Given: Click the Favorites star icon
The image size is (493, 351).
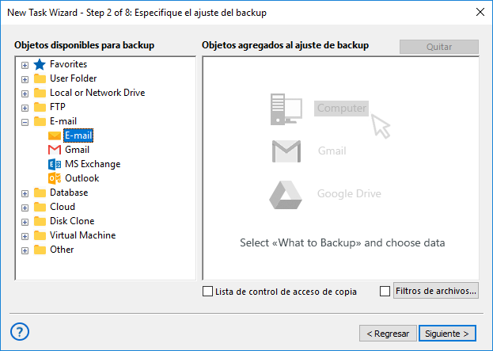Looking at the screenshot, I should (x=40, y=64).
